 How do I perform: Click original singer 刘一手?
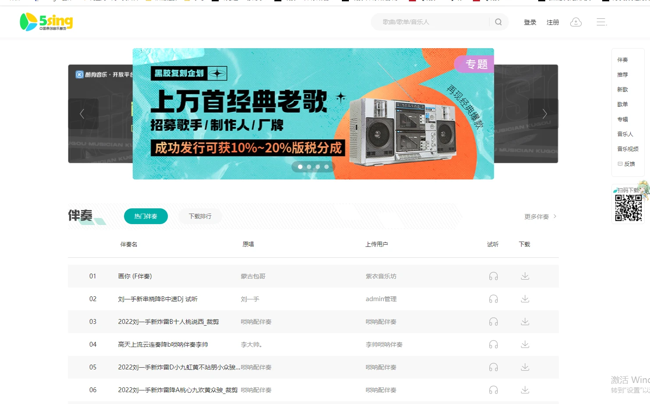tap(250, 299)
